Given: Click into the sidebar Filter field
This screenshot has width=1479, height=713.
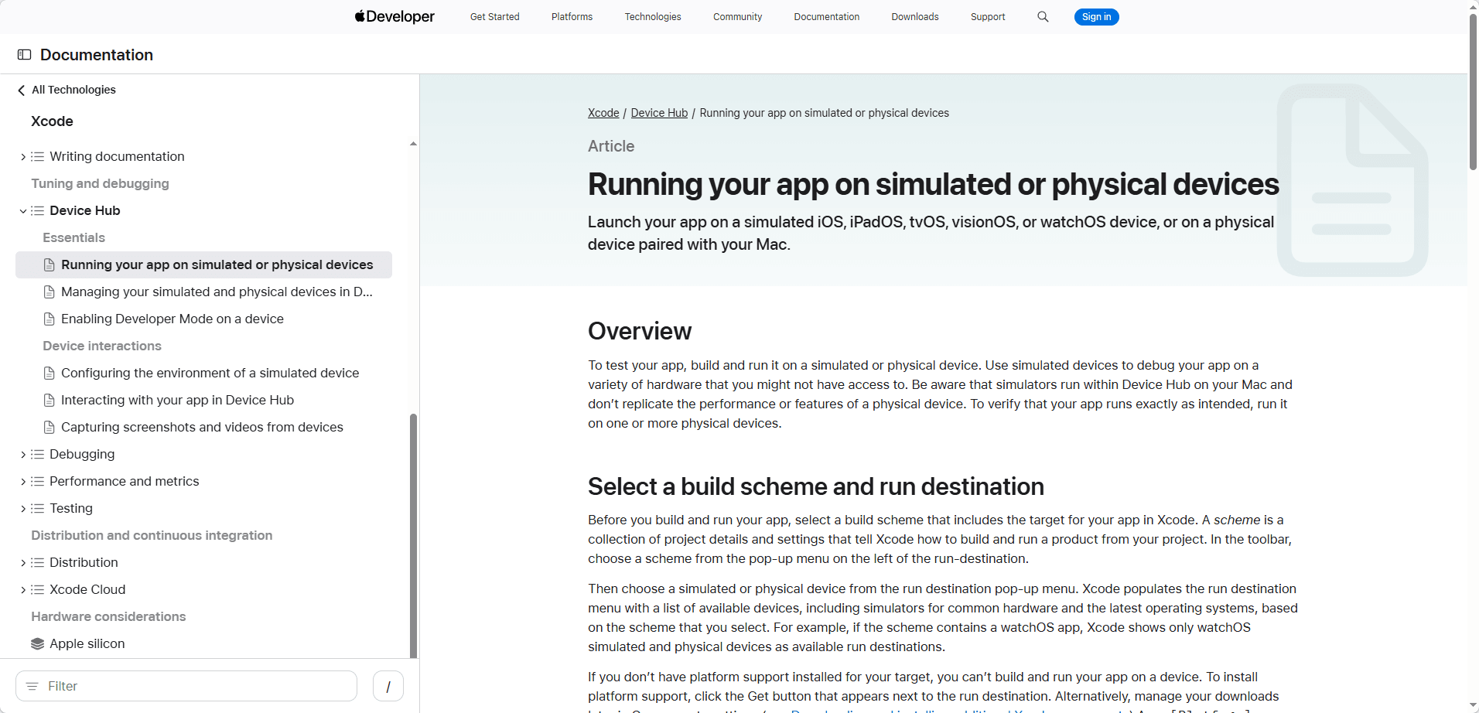Looking at the screenshot, I should click(186, 686).
